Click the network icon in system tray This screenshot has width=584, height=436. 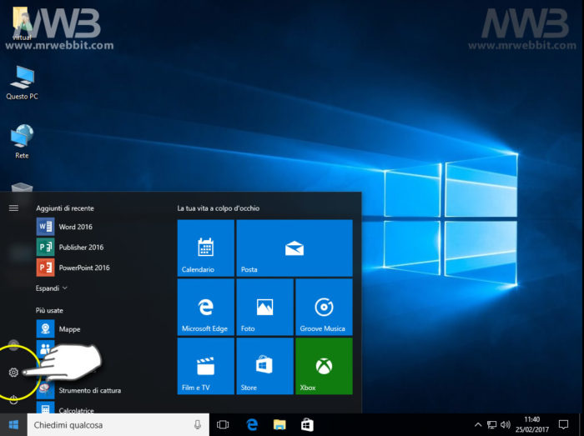(491, 424)
